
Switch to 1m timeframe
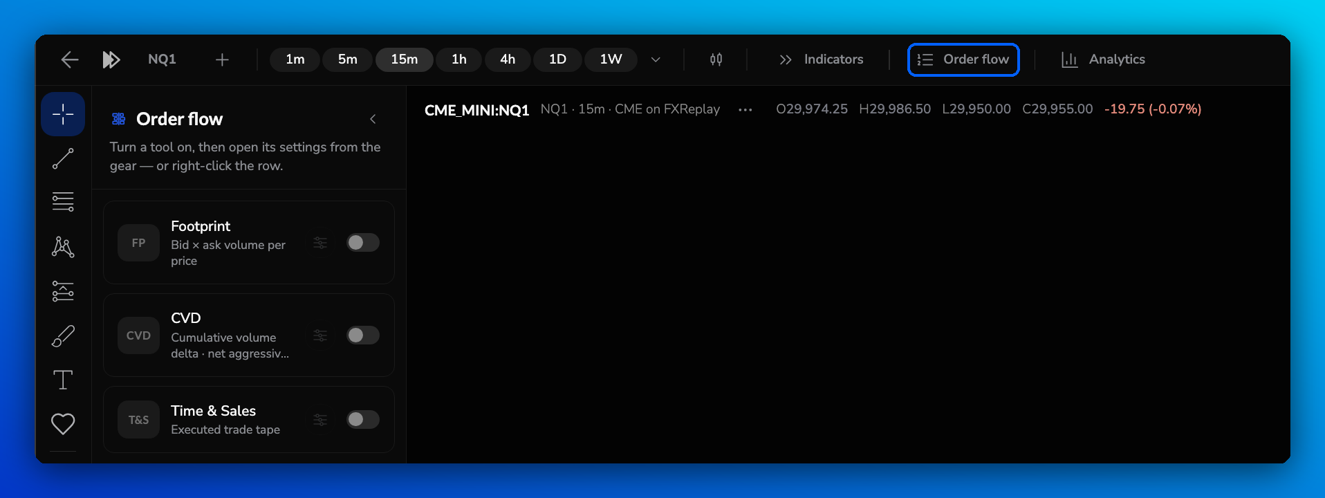(295, 59)
